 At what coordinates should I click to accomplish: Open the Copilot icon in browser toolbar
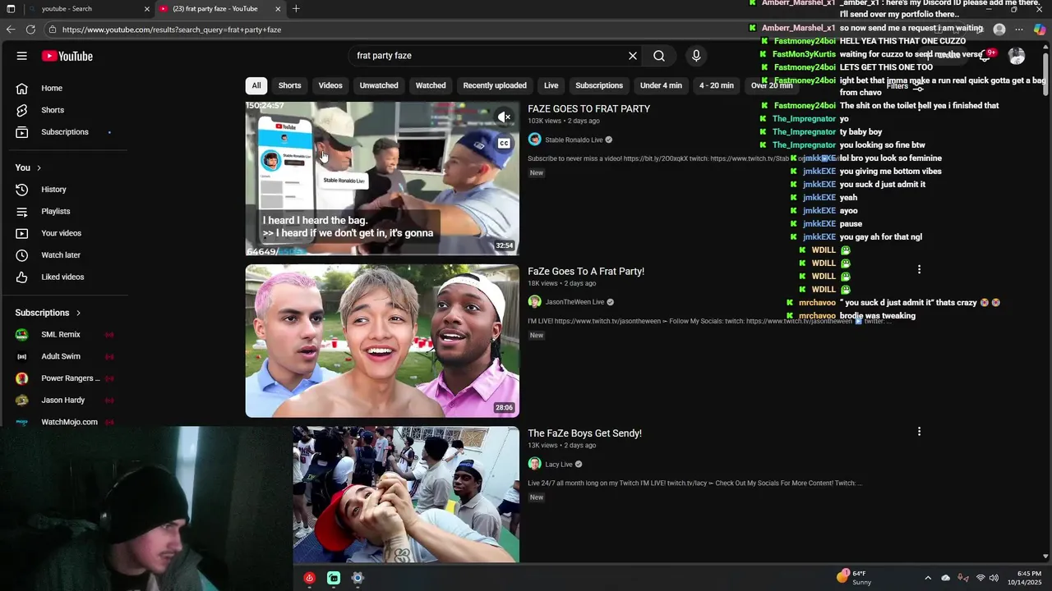1040,30
